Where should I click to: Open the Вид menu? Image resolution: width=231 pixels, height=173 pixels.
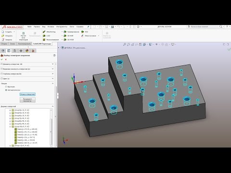tap(44, 27)
